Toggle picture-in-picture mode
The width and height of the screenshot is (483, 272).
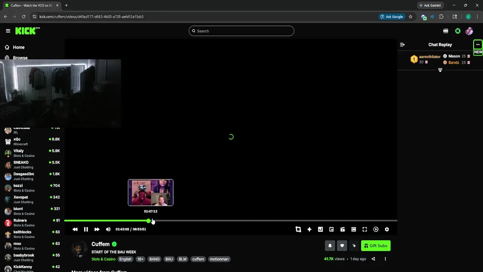331,229
